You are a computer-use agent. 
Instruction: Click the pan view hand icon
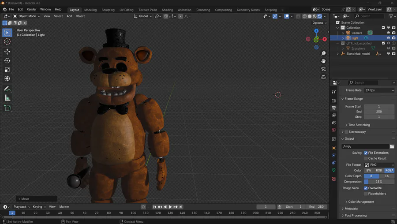(323, 61)
